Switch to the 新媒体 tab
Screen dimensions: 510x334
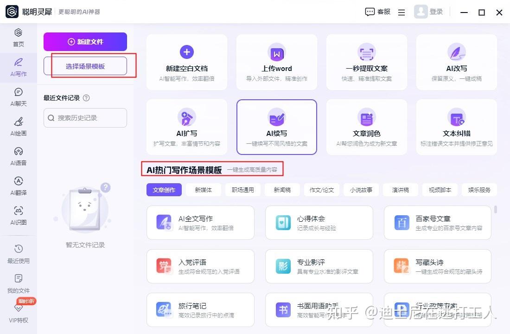(x=203, y=190)
